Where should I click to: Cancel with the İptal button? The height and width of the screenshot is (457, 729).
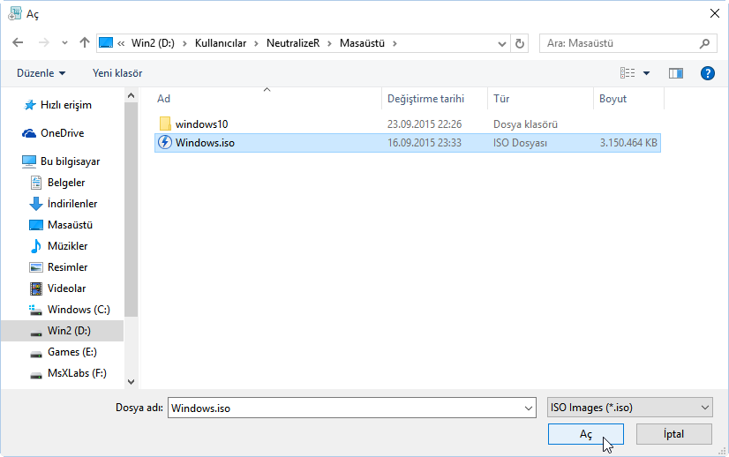coord(673,434)
